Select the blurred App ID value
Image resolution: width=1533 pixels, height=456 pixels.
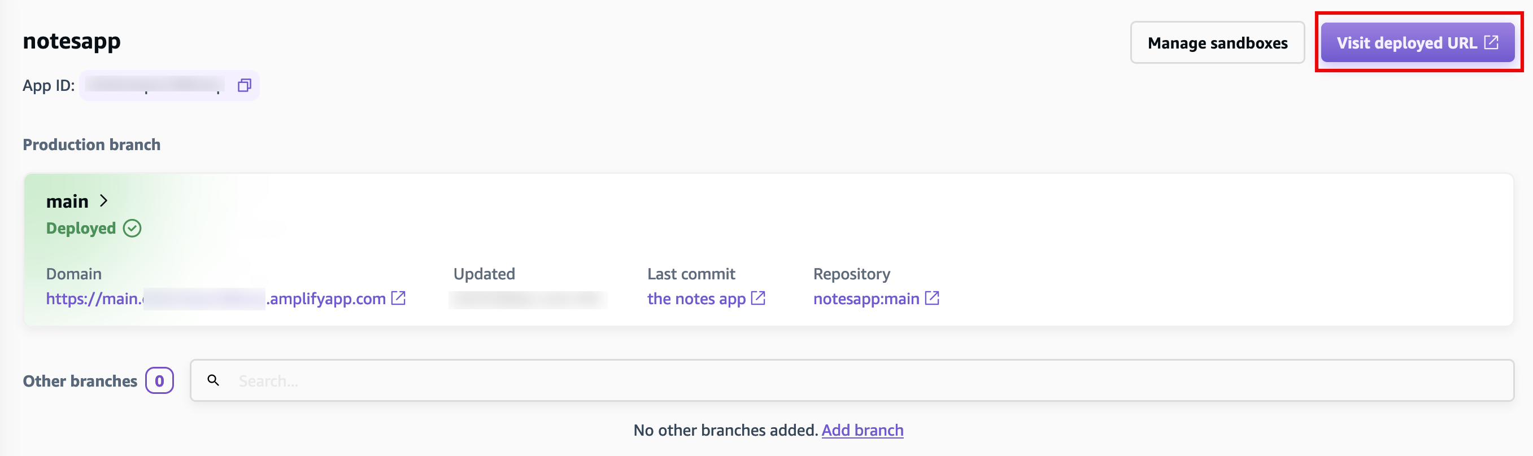154,86
